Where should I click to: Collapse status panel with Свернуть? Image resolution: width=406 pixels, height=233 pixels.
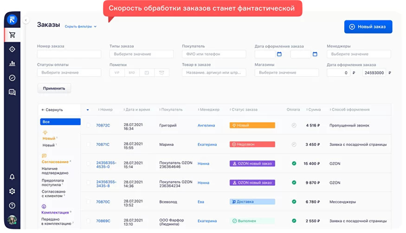pos(52,110)
